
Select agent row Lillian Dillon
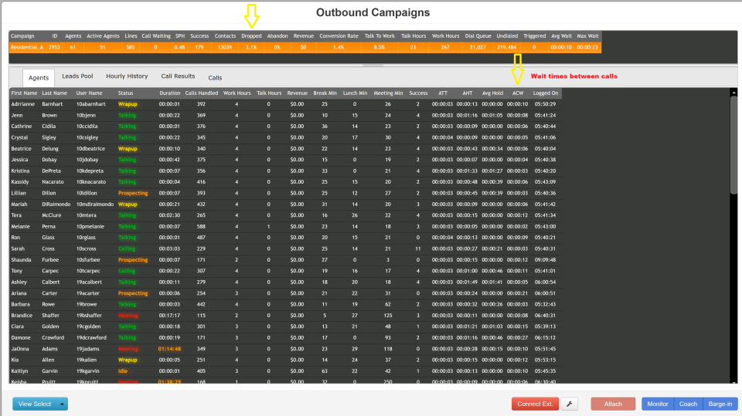click(x=285, y=193)
